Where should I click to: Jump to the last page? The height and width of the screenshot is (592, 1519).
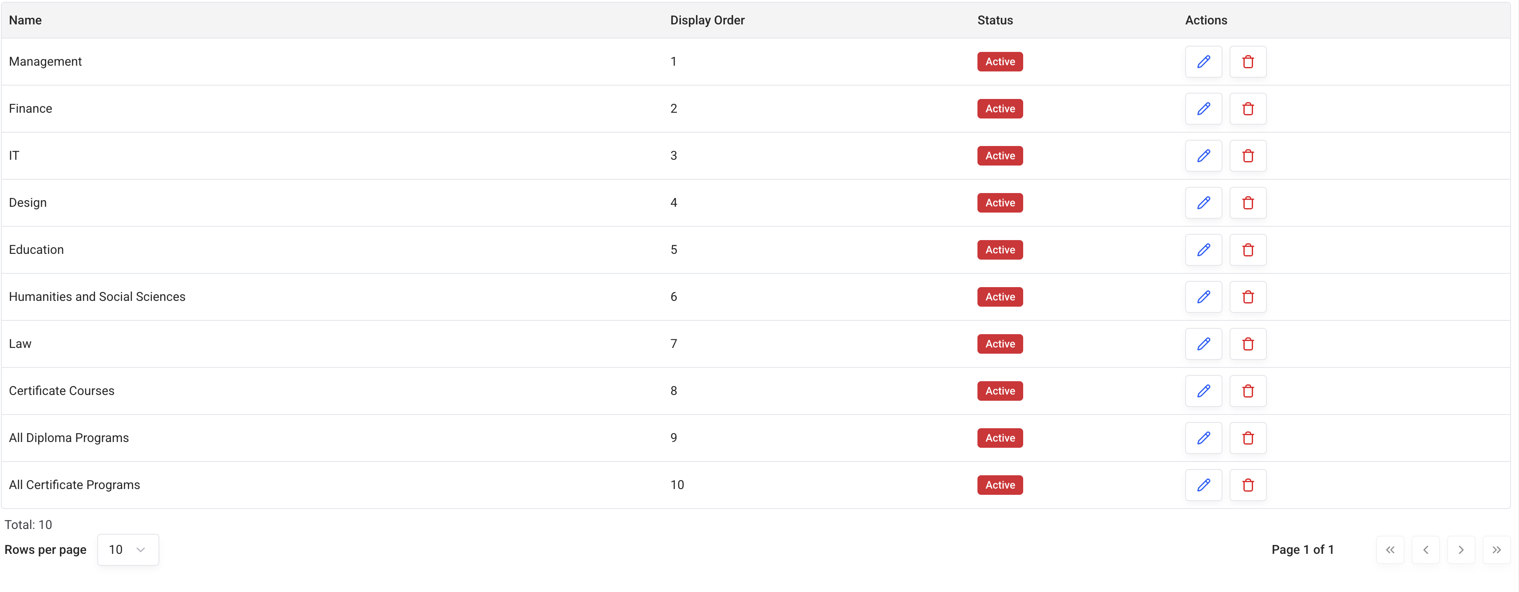pos(1496,550)
